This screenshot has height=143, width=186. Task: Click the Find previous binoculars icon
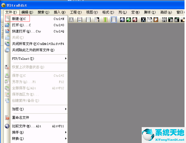170,20
